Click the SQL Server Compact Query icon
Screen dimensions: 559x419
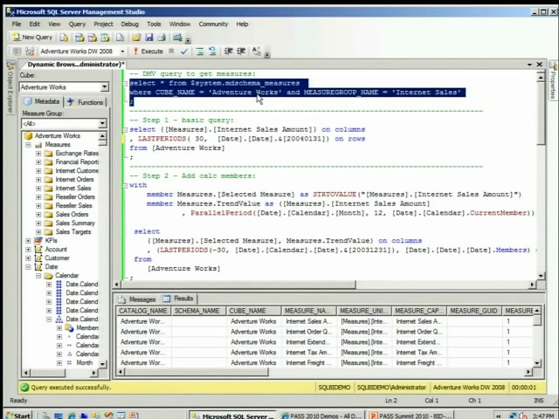(120, 37)
